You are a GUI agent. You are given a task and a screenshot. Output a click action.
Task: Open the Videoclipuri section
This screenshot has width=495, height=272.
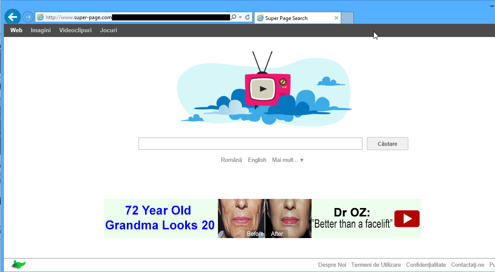pos(75,30)
